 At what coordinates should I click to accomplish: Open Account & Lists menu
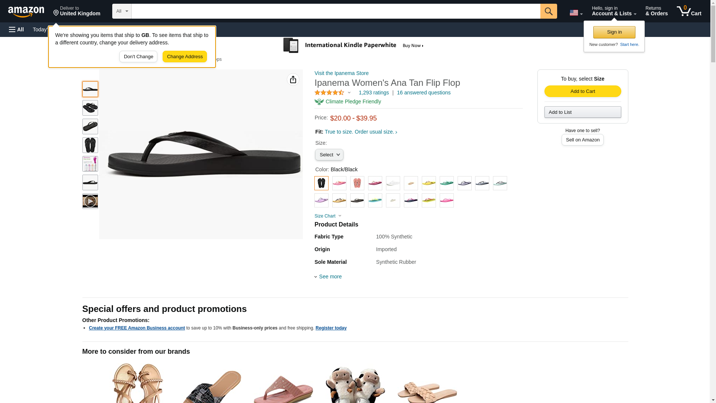click(614, 11)
